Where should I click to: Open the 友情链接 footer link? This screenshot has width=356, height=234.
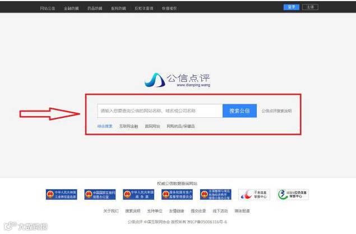click(177, 211)
